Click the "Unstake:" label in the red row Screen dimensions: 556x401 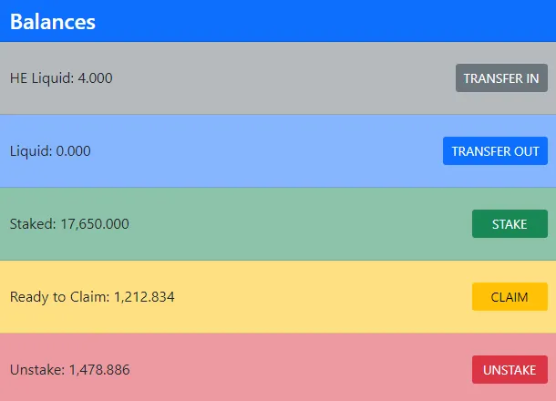pyautogui.click(x=37, y=370)
